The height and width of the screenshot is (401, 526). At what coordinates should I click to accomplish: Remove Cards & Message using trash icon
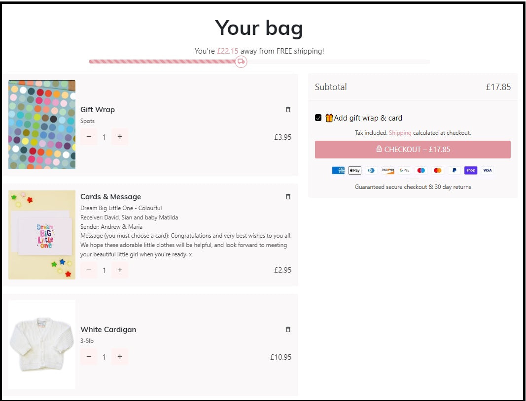pyautogui.click(x=288, y=197)
